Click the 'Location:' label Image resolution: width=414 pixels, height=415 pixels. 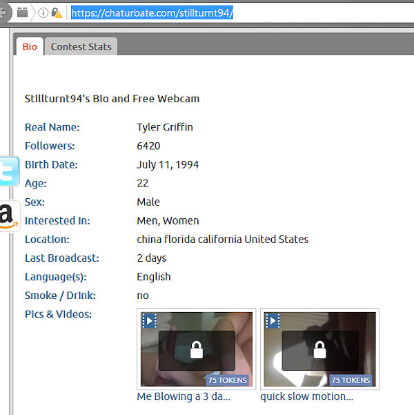pyautogui.click(x=47, y=239)
